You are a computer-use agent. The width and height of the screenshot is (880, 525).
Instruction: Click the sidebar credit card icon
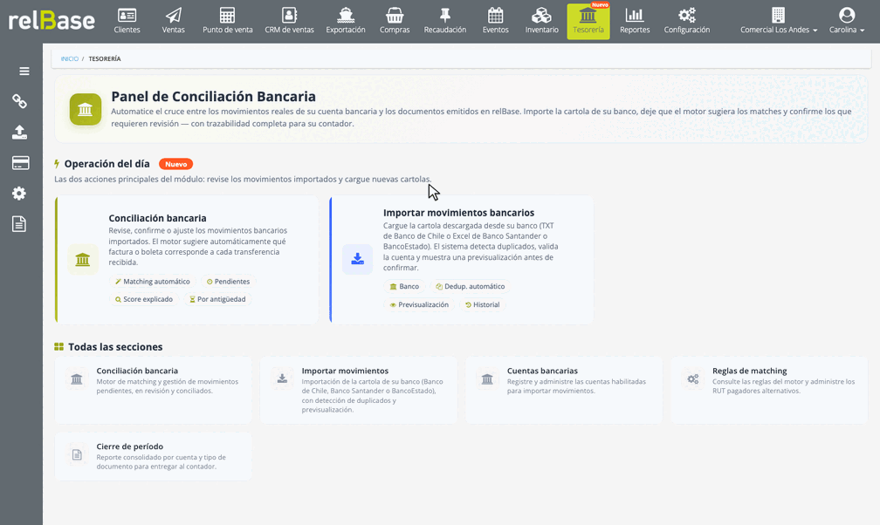tap(20, 163)
